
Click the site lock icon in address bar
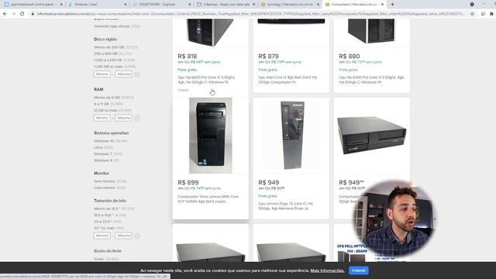(x=33, y=14)
